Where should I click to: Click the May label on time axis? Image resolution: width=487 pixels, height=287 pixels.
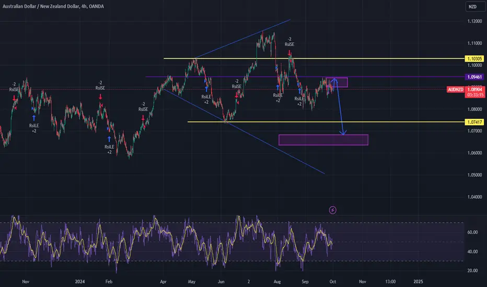pos(192,282)
